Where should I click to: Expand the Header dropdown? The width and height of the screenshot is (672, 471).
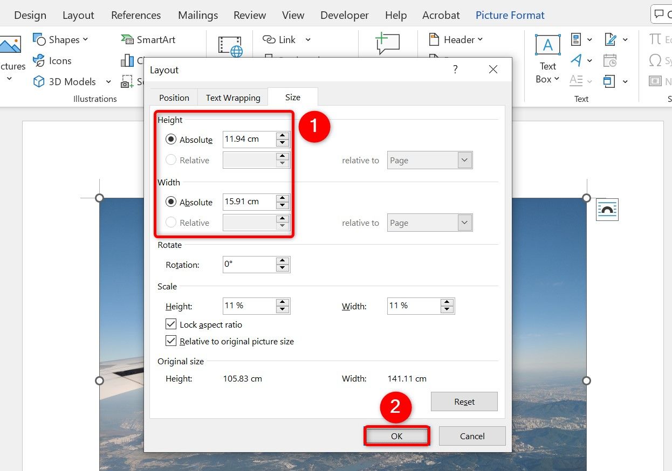[479, 39]
